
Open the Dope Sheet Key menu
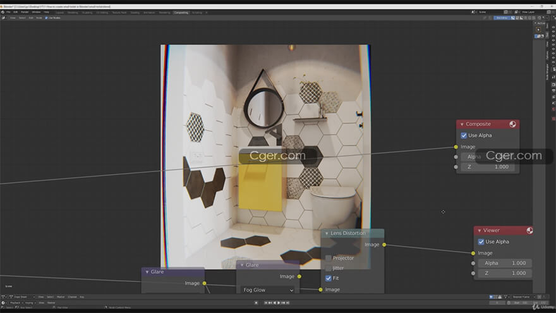tap(82, 297)
